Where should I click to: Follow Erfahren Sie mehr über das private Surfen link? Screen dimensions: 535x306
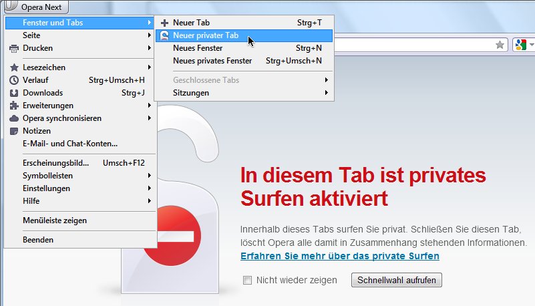click(x=340, y=256)
